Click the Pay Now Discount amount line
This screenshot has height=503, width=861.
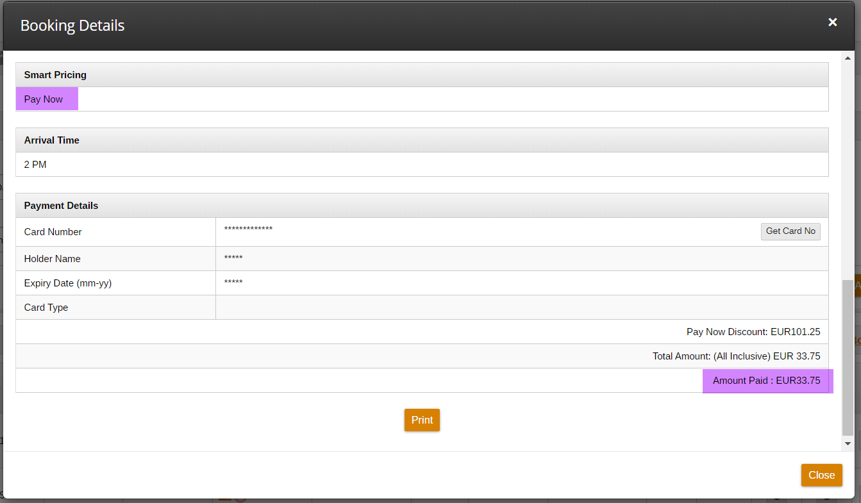point(753,332)
